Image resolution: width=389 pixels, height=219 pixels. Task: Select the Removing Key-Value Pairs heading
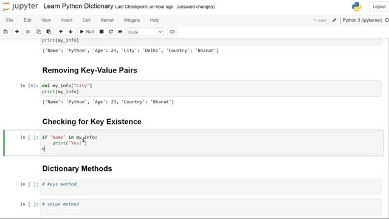89,71
